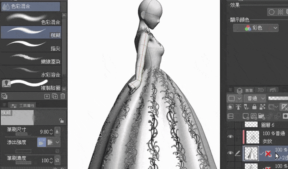Create layer mask circle icon
This screenshot has height=169, width=288.
pyautogui.click(x=285, y=116)
